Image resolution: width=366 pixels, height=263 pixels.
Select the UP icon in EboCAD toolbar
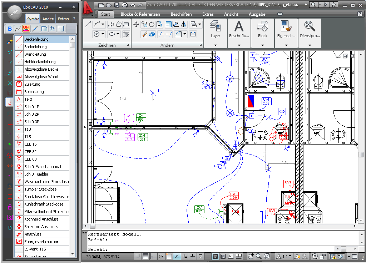(26, 29)
